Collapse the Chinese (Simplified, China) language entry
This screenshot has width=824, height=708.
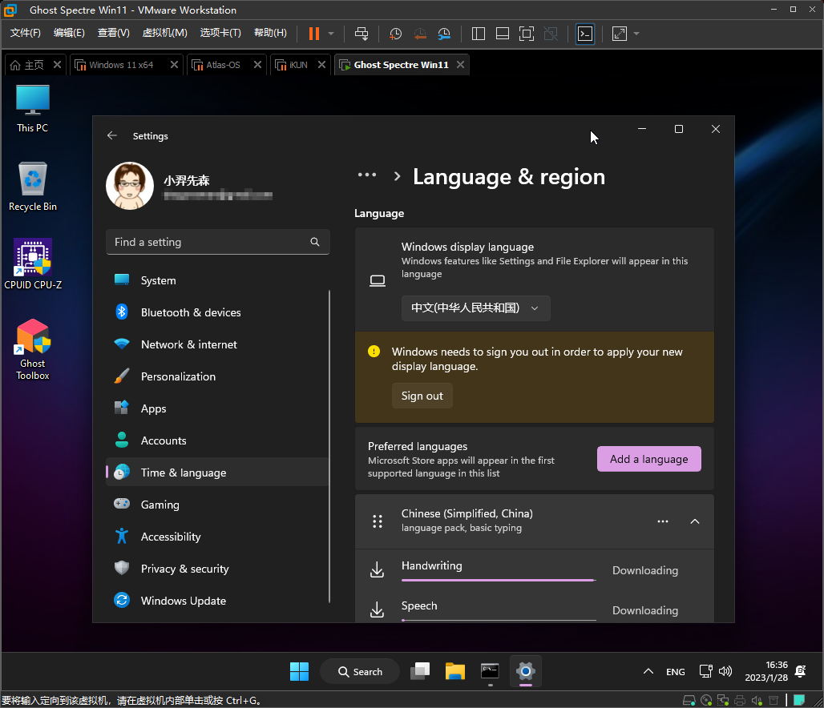(695, 521)
